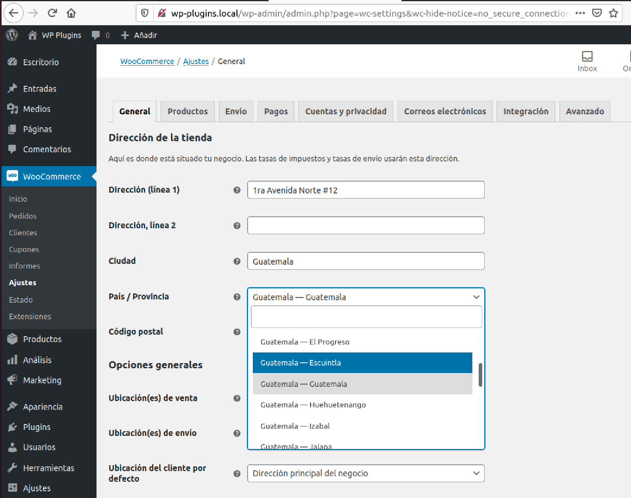Open Páginas in the sidebar
The image size is (631, 498).
coord(49,129)
